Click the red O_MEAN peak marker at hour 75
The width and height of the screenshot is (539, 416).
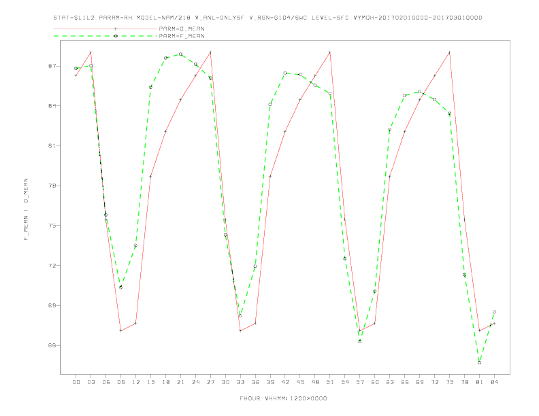pyautogui.click(x=450, y=52)
